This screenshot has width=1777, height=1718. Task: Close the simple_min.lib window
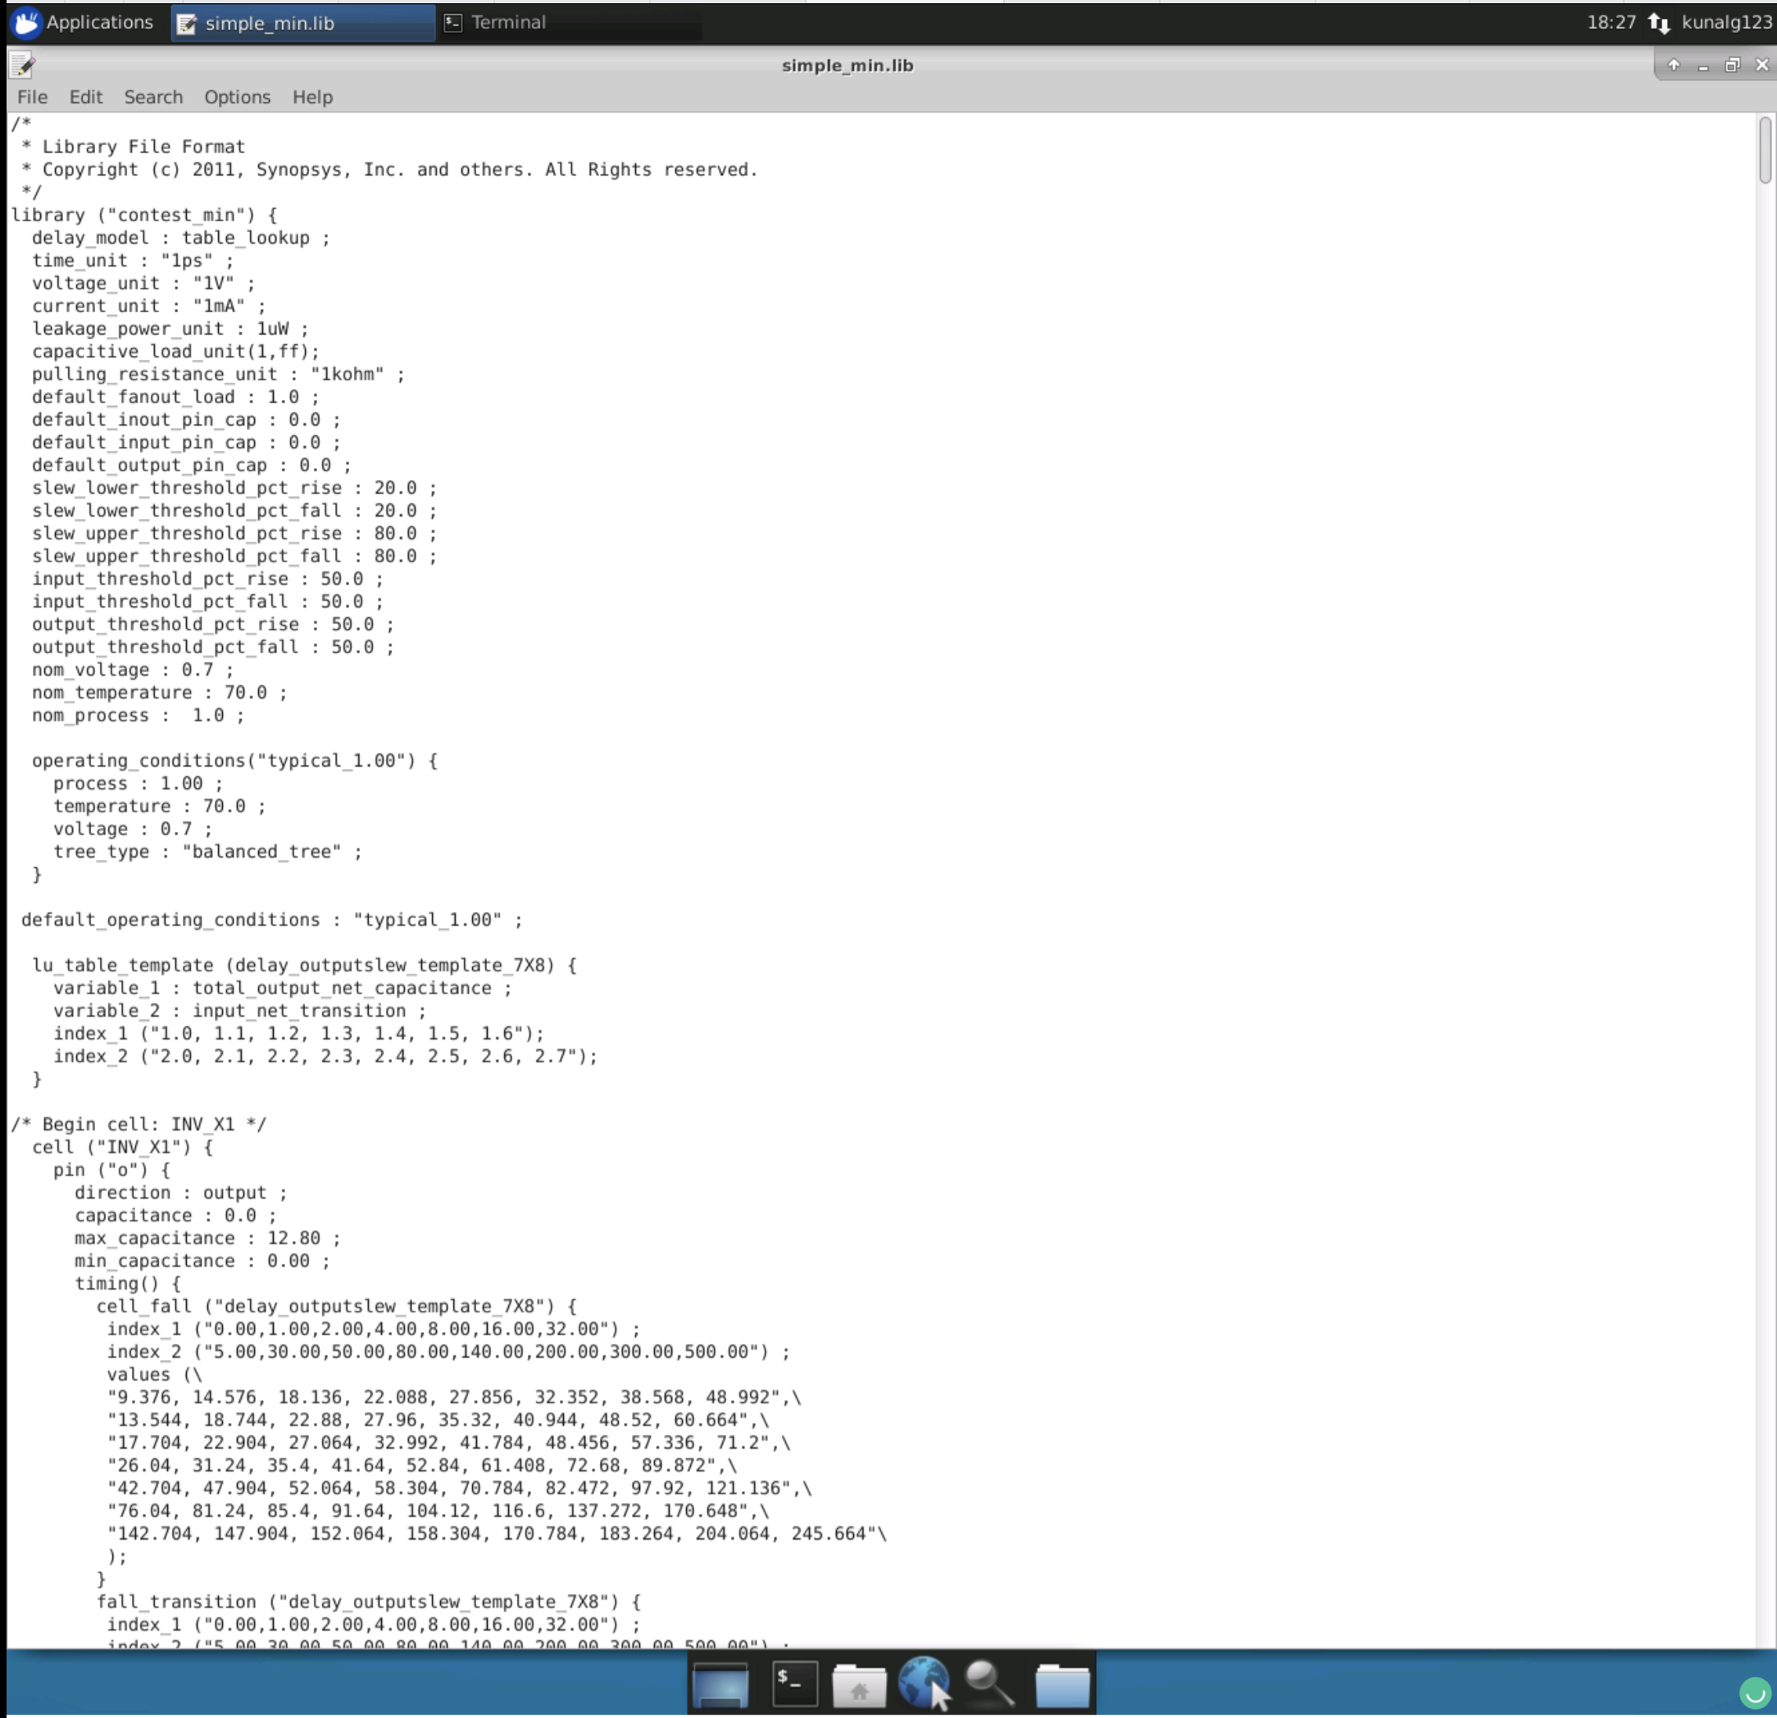click(1761, 65)
